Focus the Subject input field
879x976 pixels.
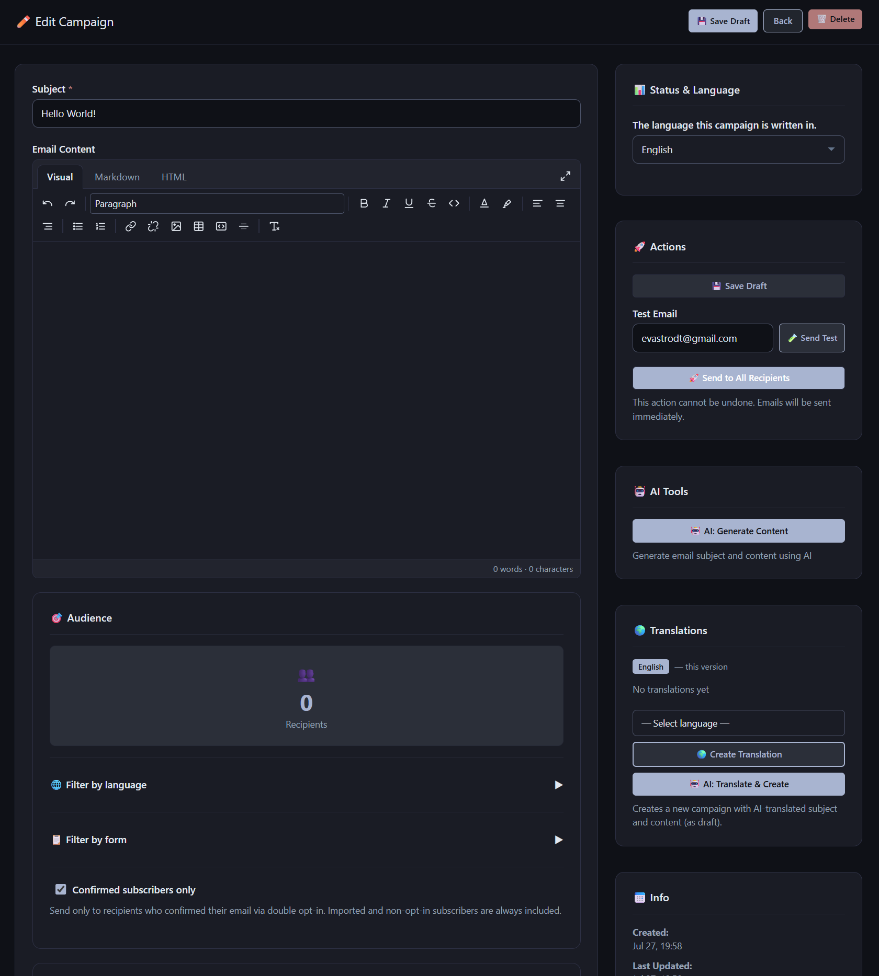[x=307, y=113]
